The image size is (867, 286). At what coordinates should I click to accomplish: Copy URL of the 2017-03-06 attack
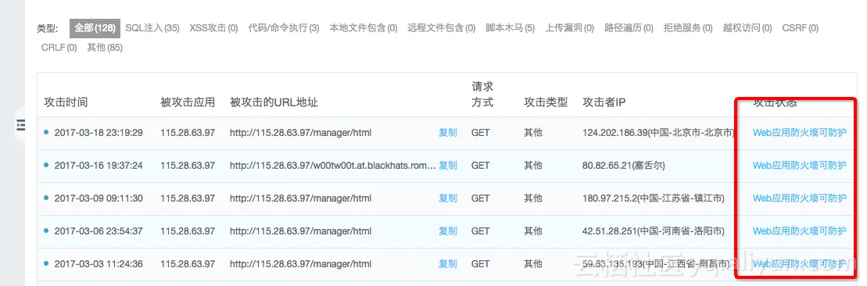pos(448,231)
